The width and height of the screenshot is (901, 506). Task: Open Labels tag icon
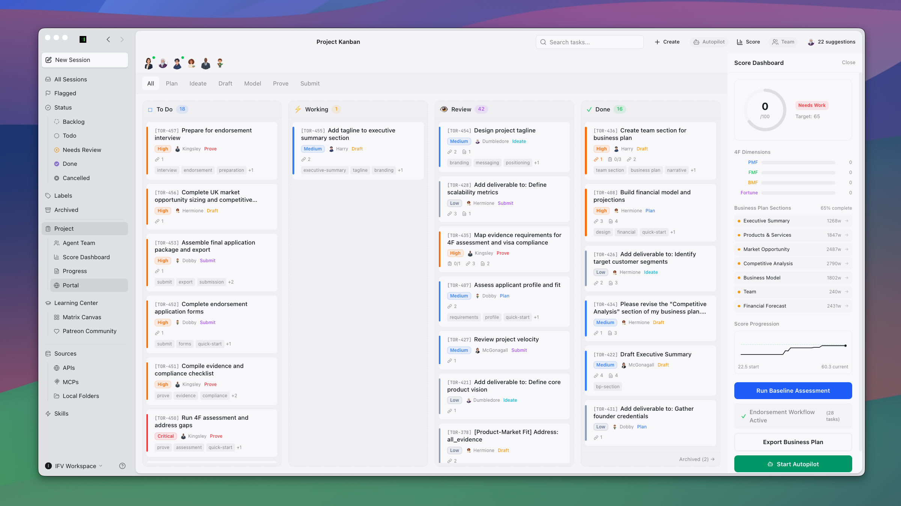(48, 196)
